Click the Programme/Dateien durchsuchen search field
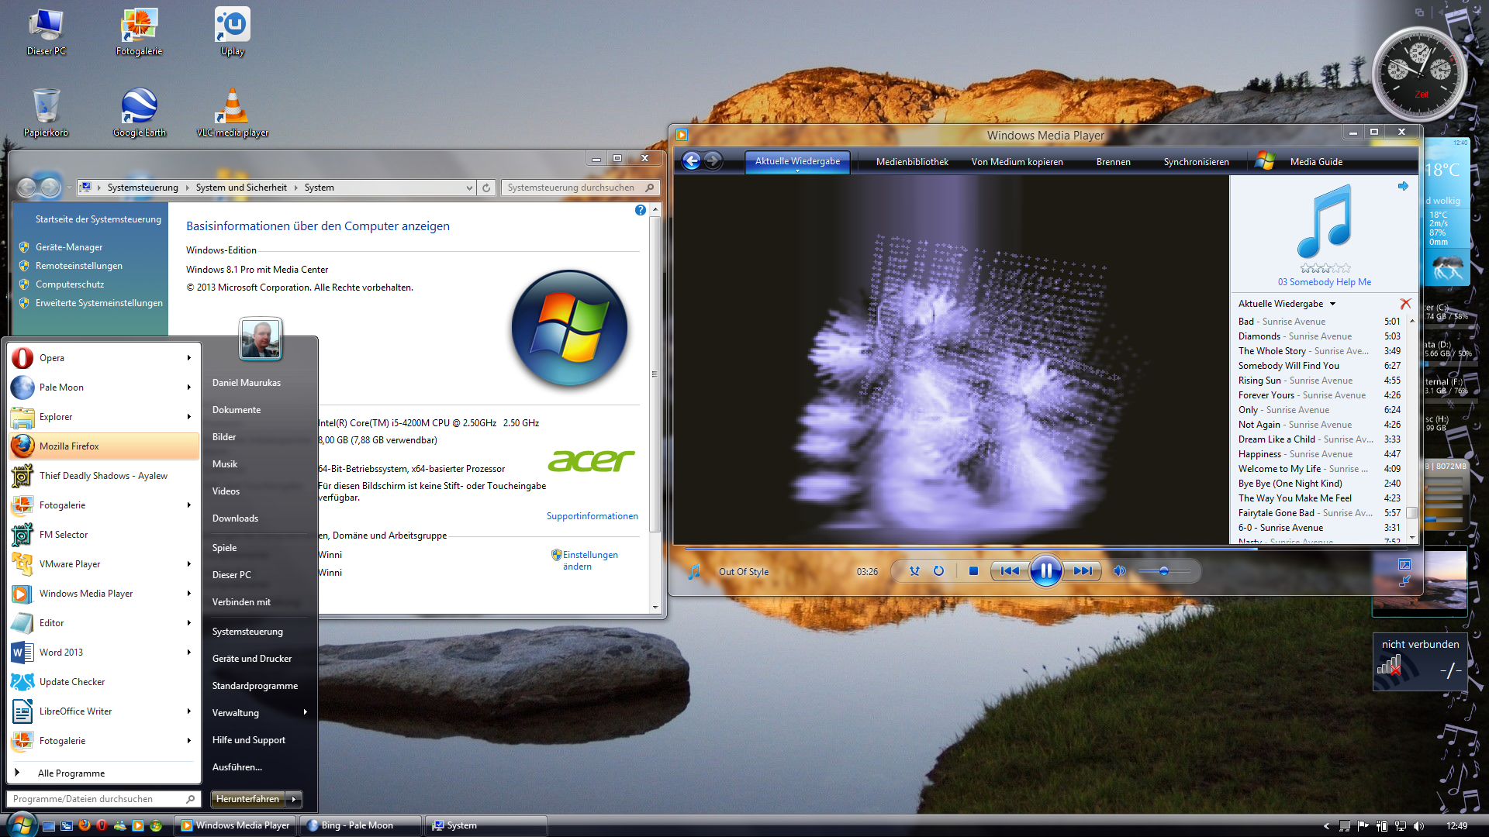The height and width of the screenshot is (837, 1489). (103, 799)
